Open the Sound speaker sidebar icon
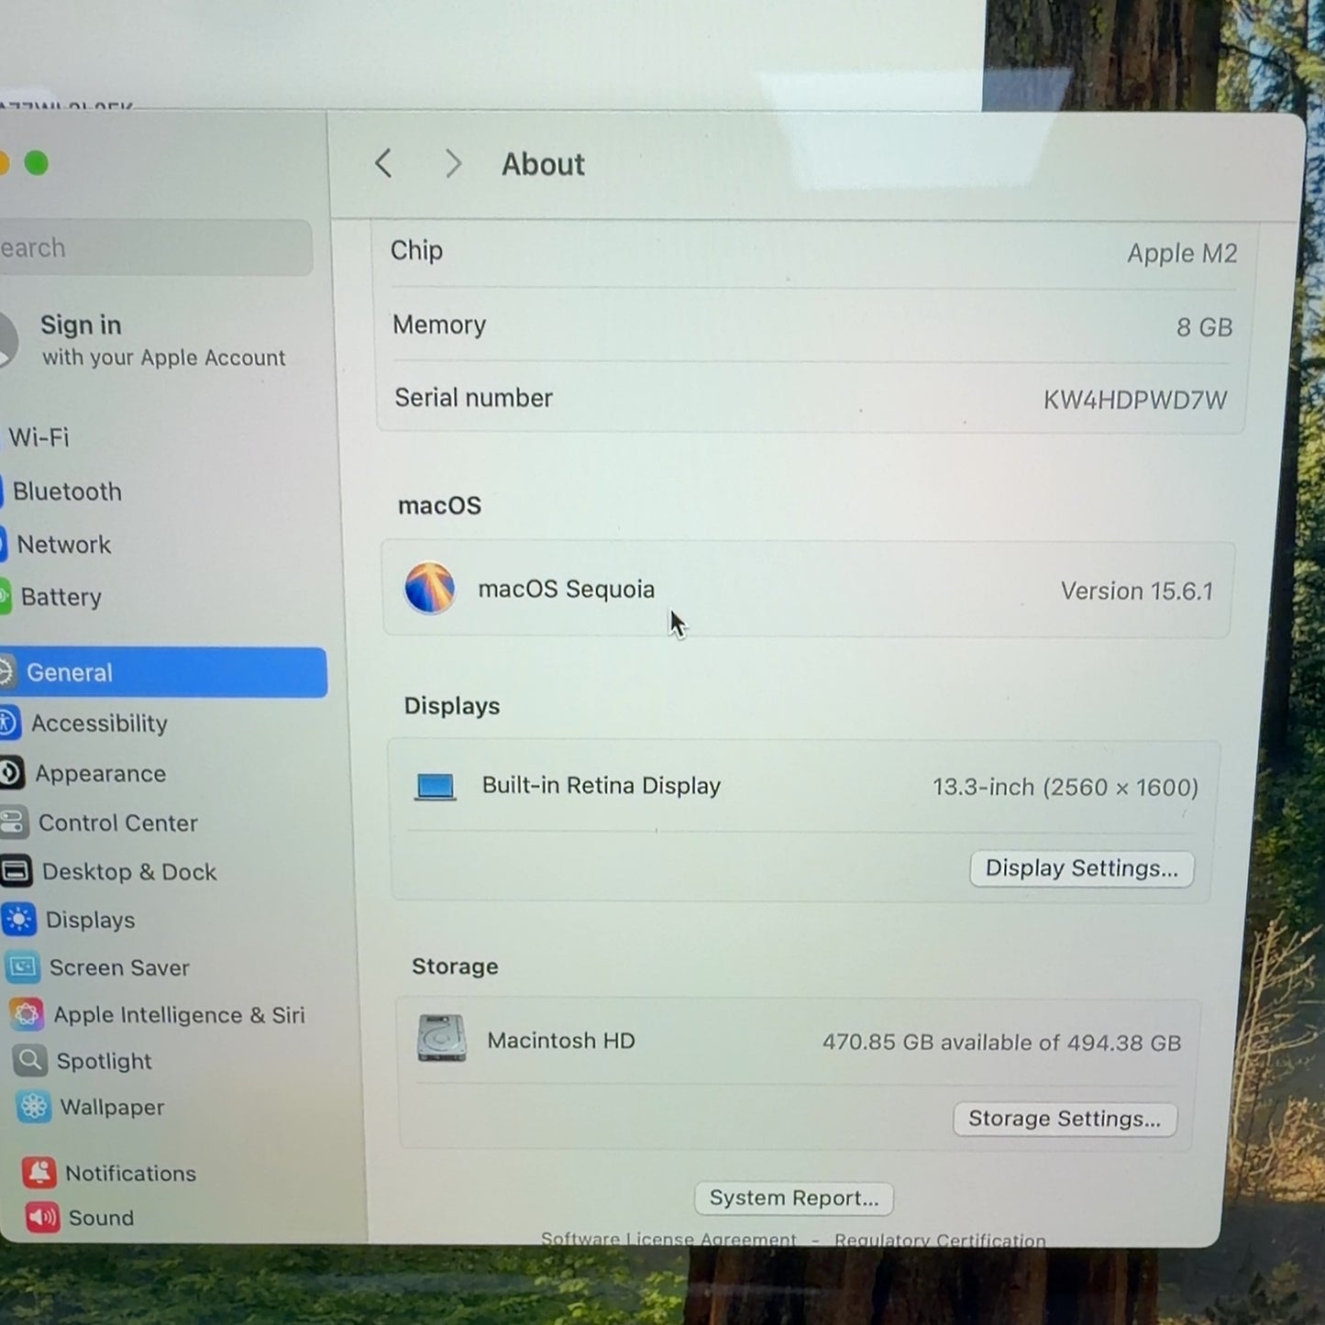This screenshot has width=1325, height=1325. click(x=42, y=1218)
